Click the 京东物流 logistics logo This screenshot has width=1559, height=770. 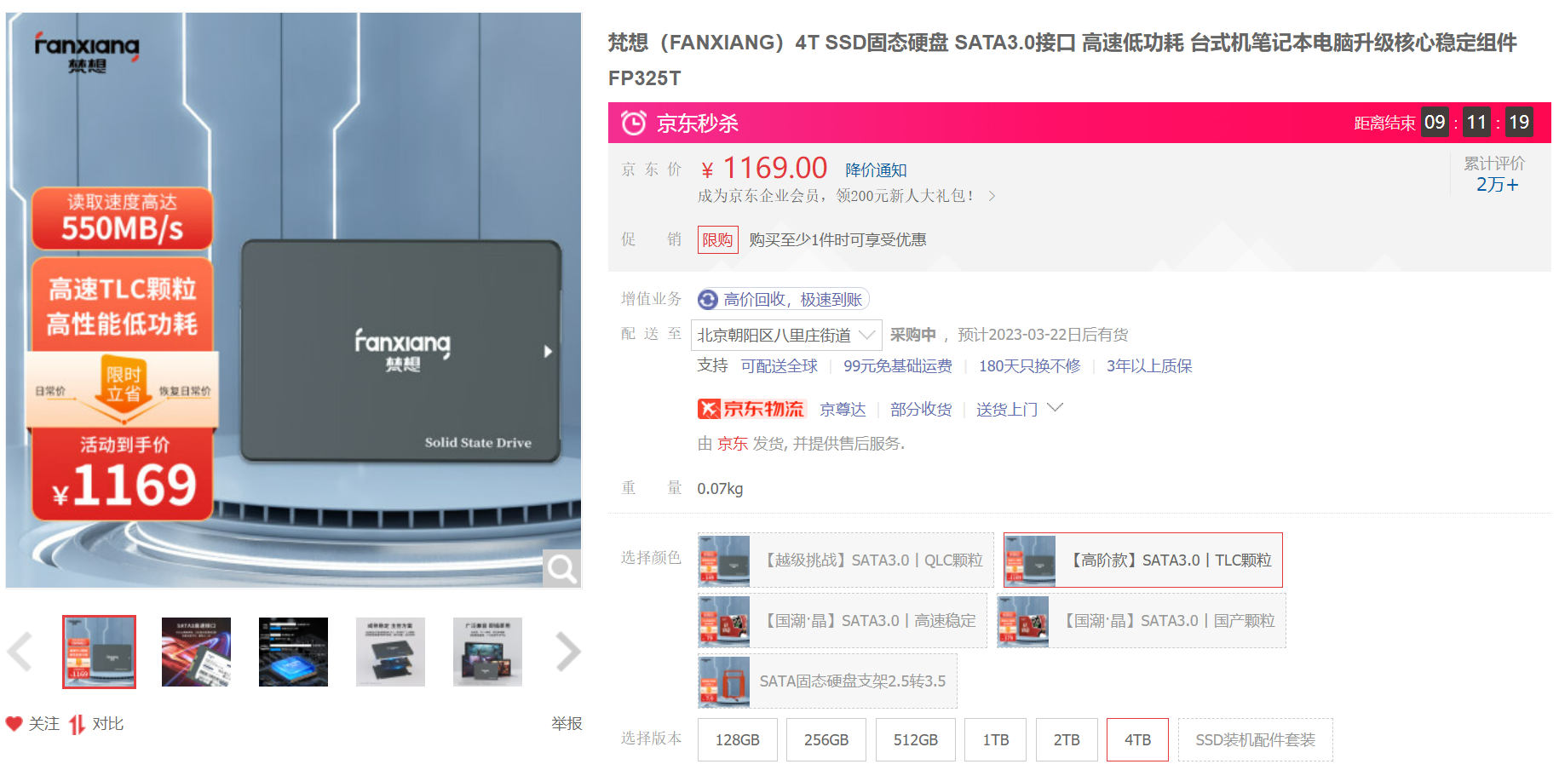point(751,409)
